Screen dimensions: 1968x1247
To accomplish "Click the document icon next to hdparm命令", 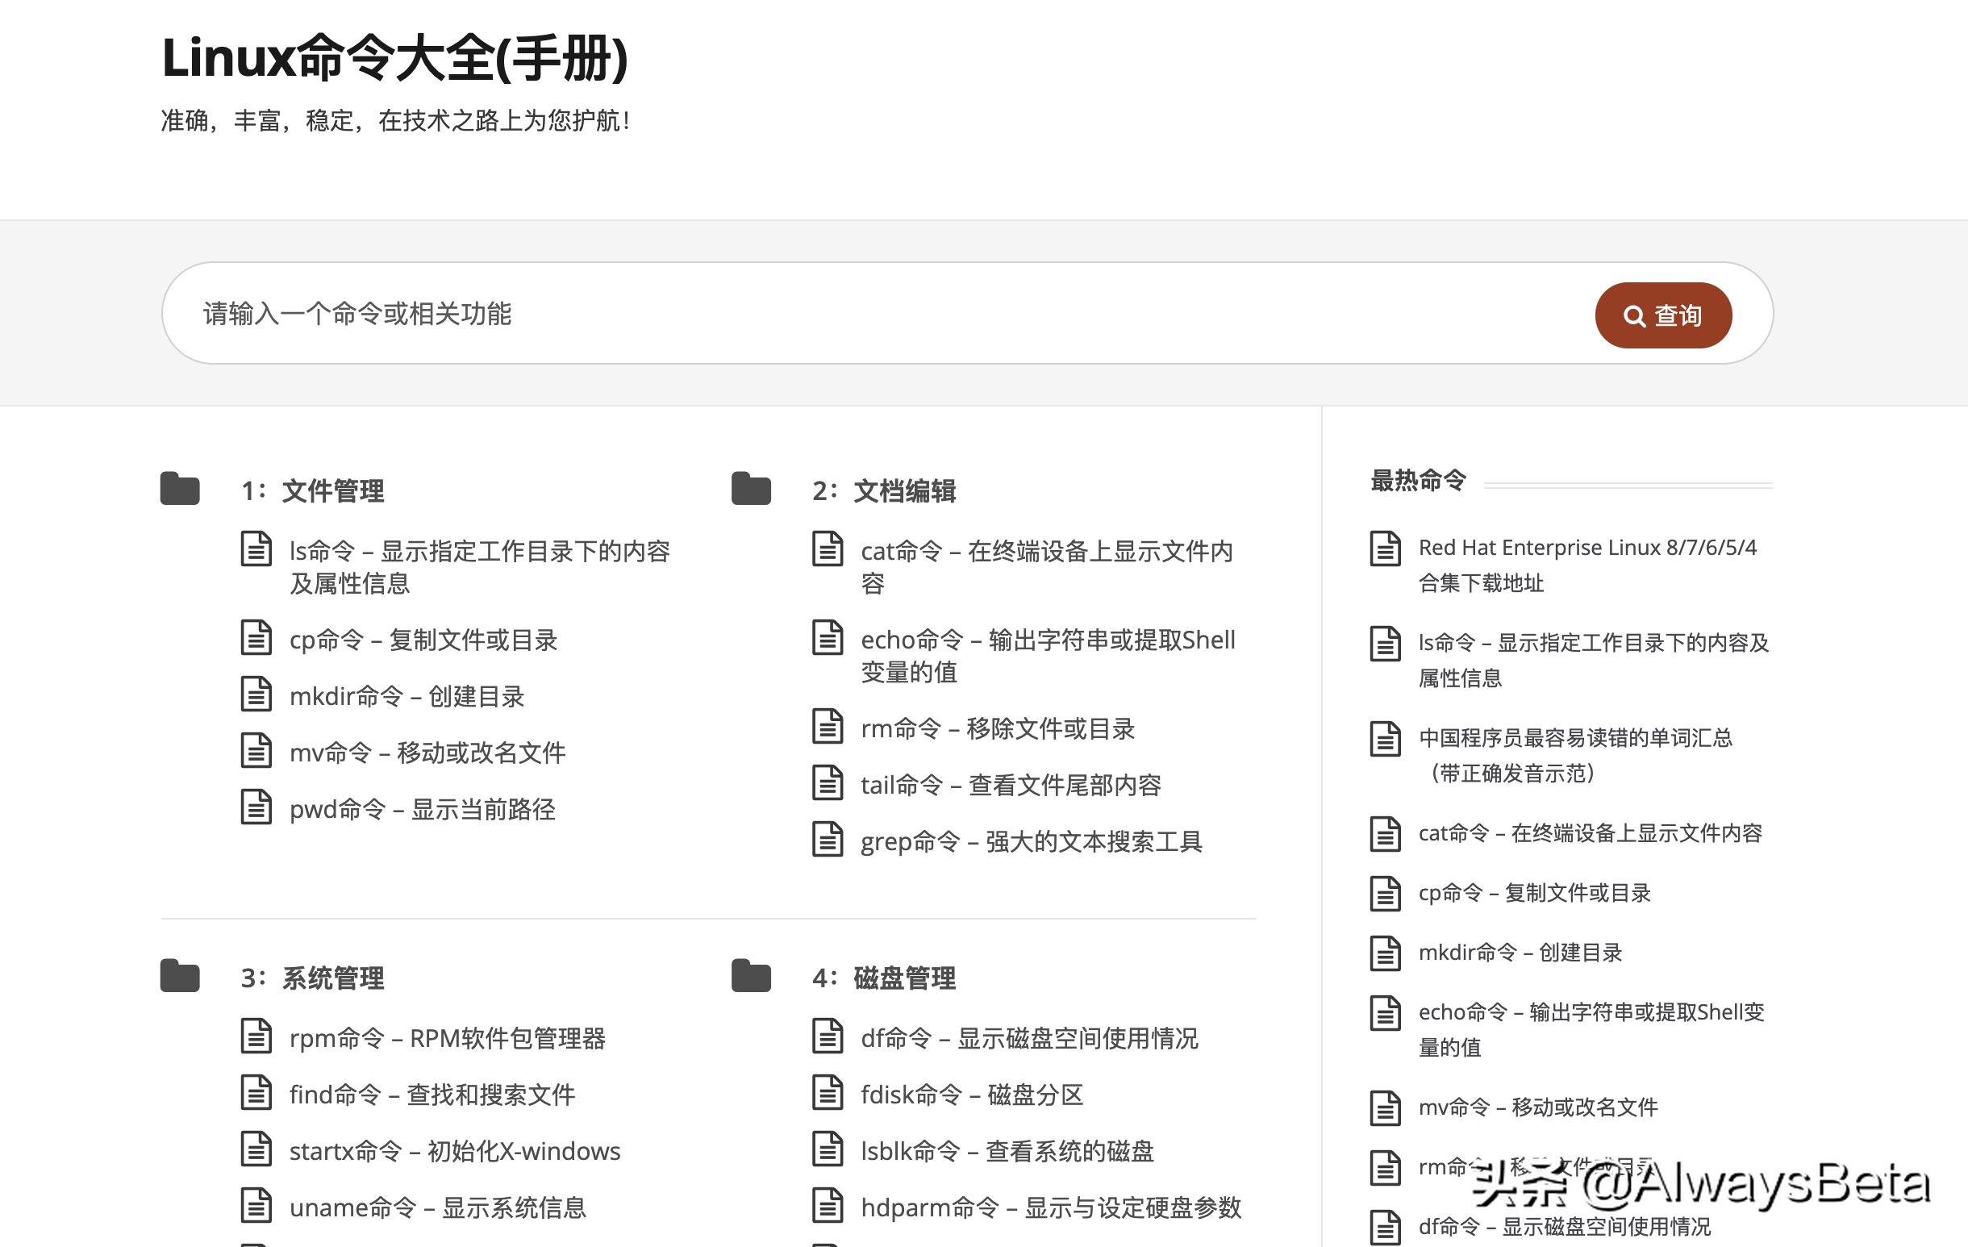I will coord(828,1207).
